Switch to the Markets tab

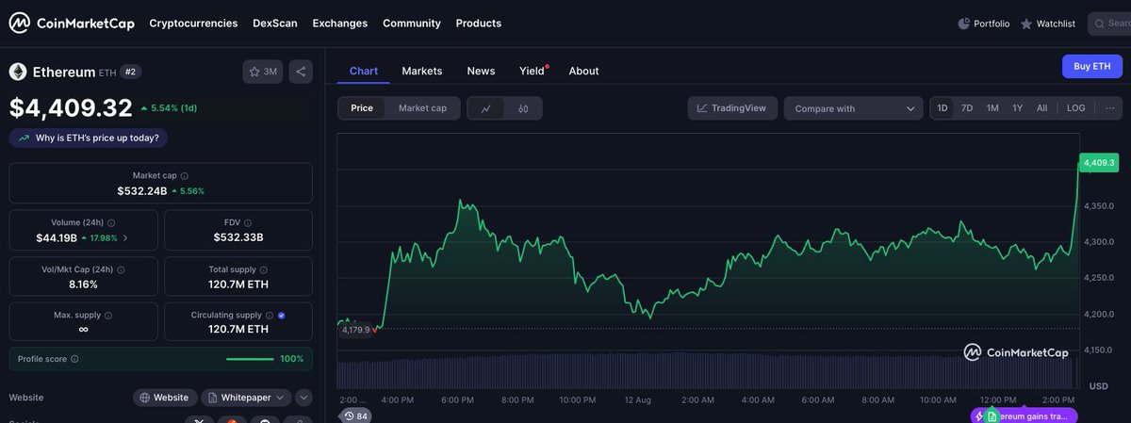pyautogui.click(x=422, y=71)
